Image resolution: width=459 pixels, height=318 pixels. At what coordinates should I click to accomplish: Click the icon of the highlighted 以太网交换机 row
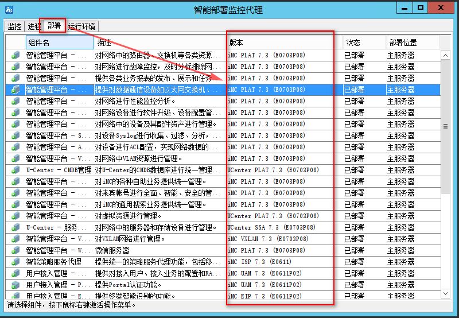tap(15, 90)
